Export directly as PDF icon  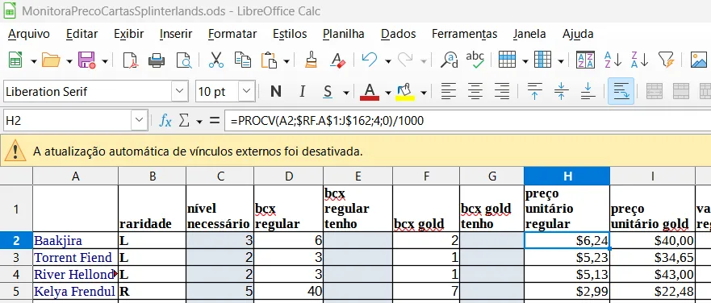tap(131, 60)
